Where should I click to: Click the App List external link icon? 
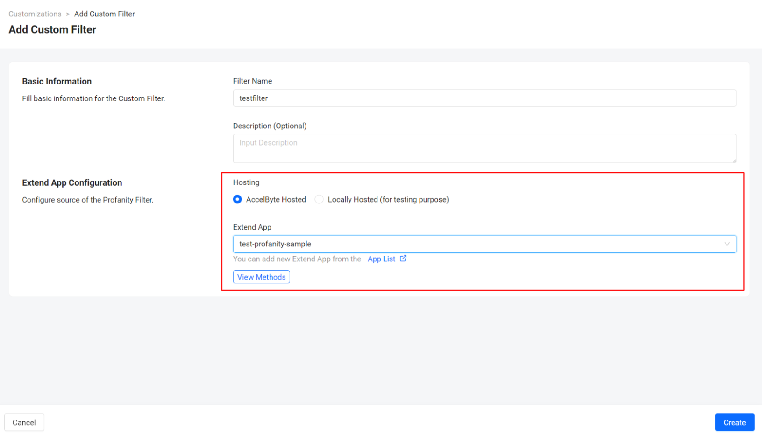[403, 258]
